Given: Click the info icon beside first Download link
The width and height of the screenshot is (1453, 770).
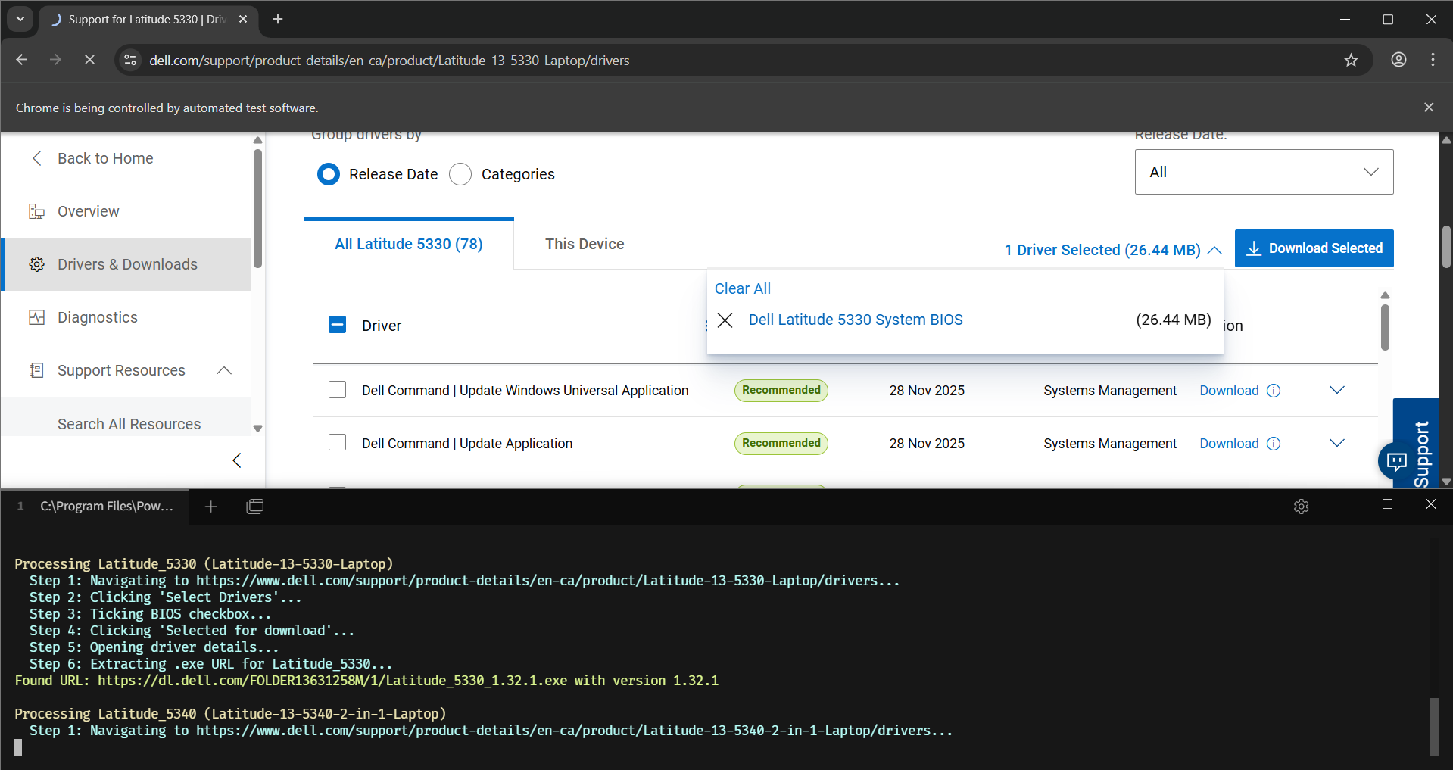Looking at the screenshot, I should [1274, 391].
